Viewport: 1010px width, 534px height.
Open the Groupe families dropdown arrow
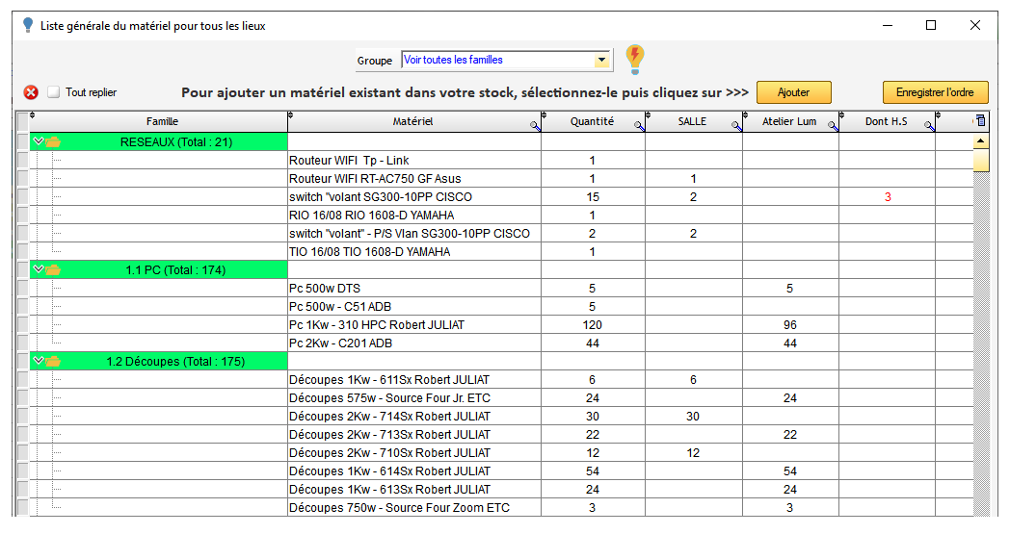coord(601,60)
